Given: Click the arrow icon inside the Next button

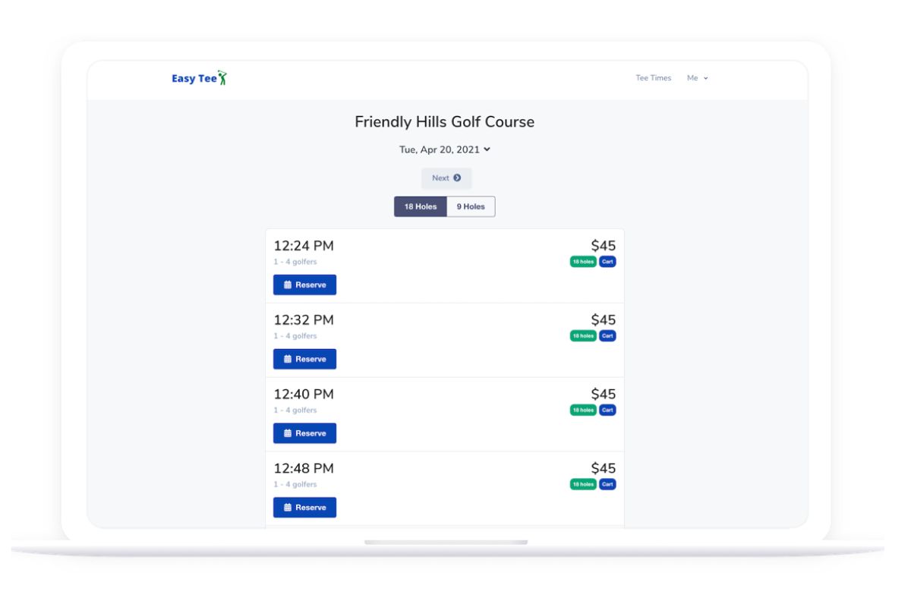Looking at the screenshot, I should pyautogui.click(x=455, y=178).
